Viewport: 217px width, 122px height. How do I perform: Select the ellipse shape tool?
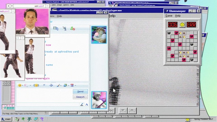click(x=4, y=83)
